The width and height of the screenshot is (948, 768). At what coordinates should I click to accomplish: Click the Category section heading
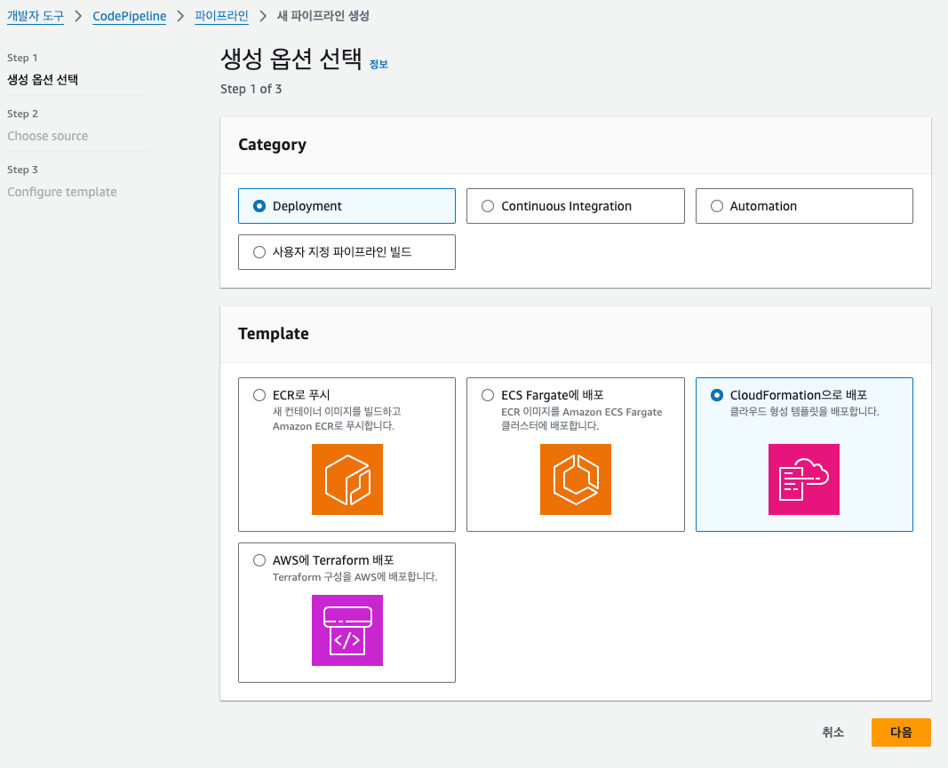tap(272, 145)
